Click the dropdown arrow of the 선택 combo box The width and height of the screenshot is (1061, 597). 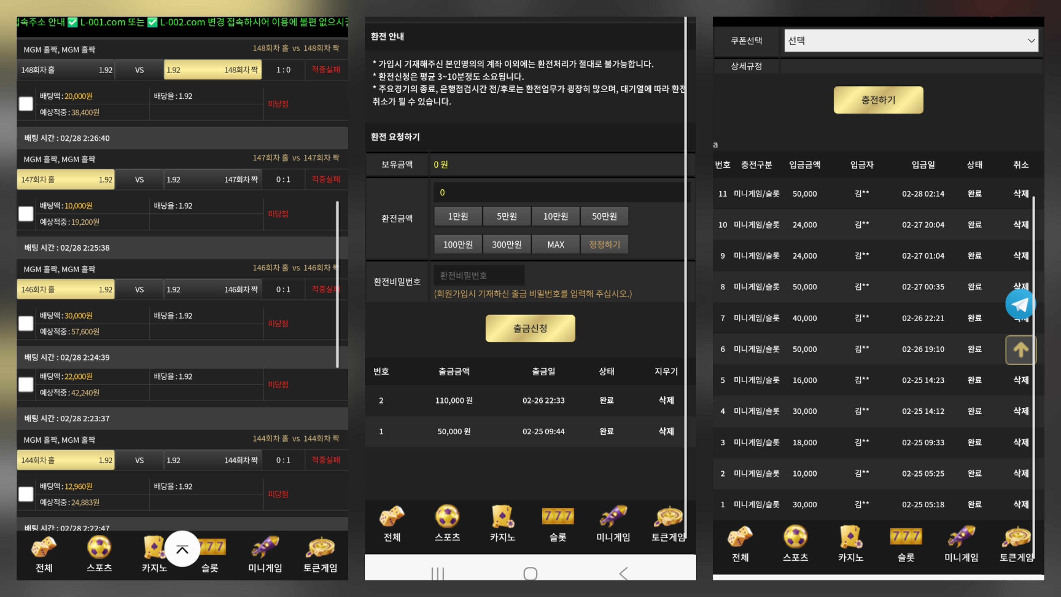pyautogui.click(x=1031, y=40)
